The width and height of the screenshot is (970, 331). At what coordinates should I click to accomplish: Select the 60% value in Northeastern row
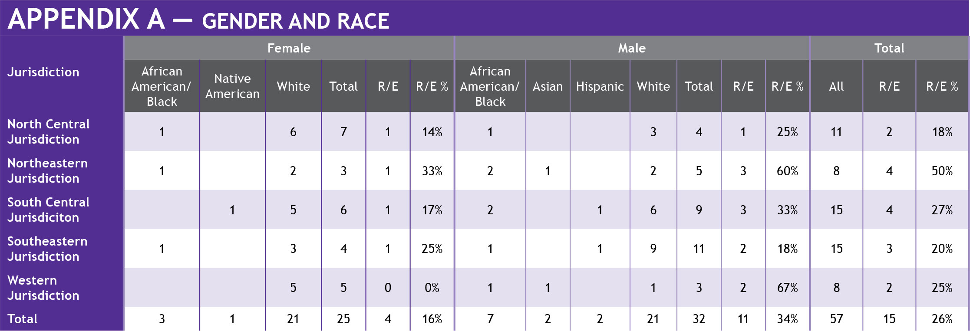point(787,171)
